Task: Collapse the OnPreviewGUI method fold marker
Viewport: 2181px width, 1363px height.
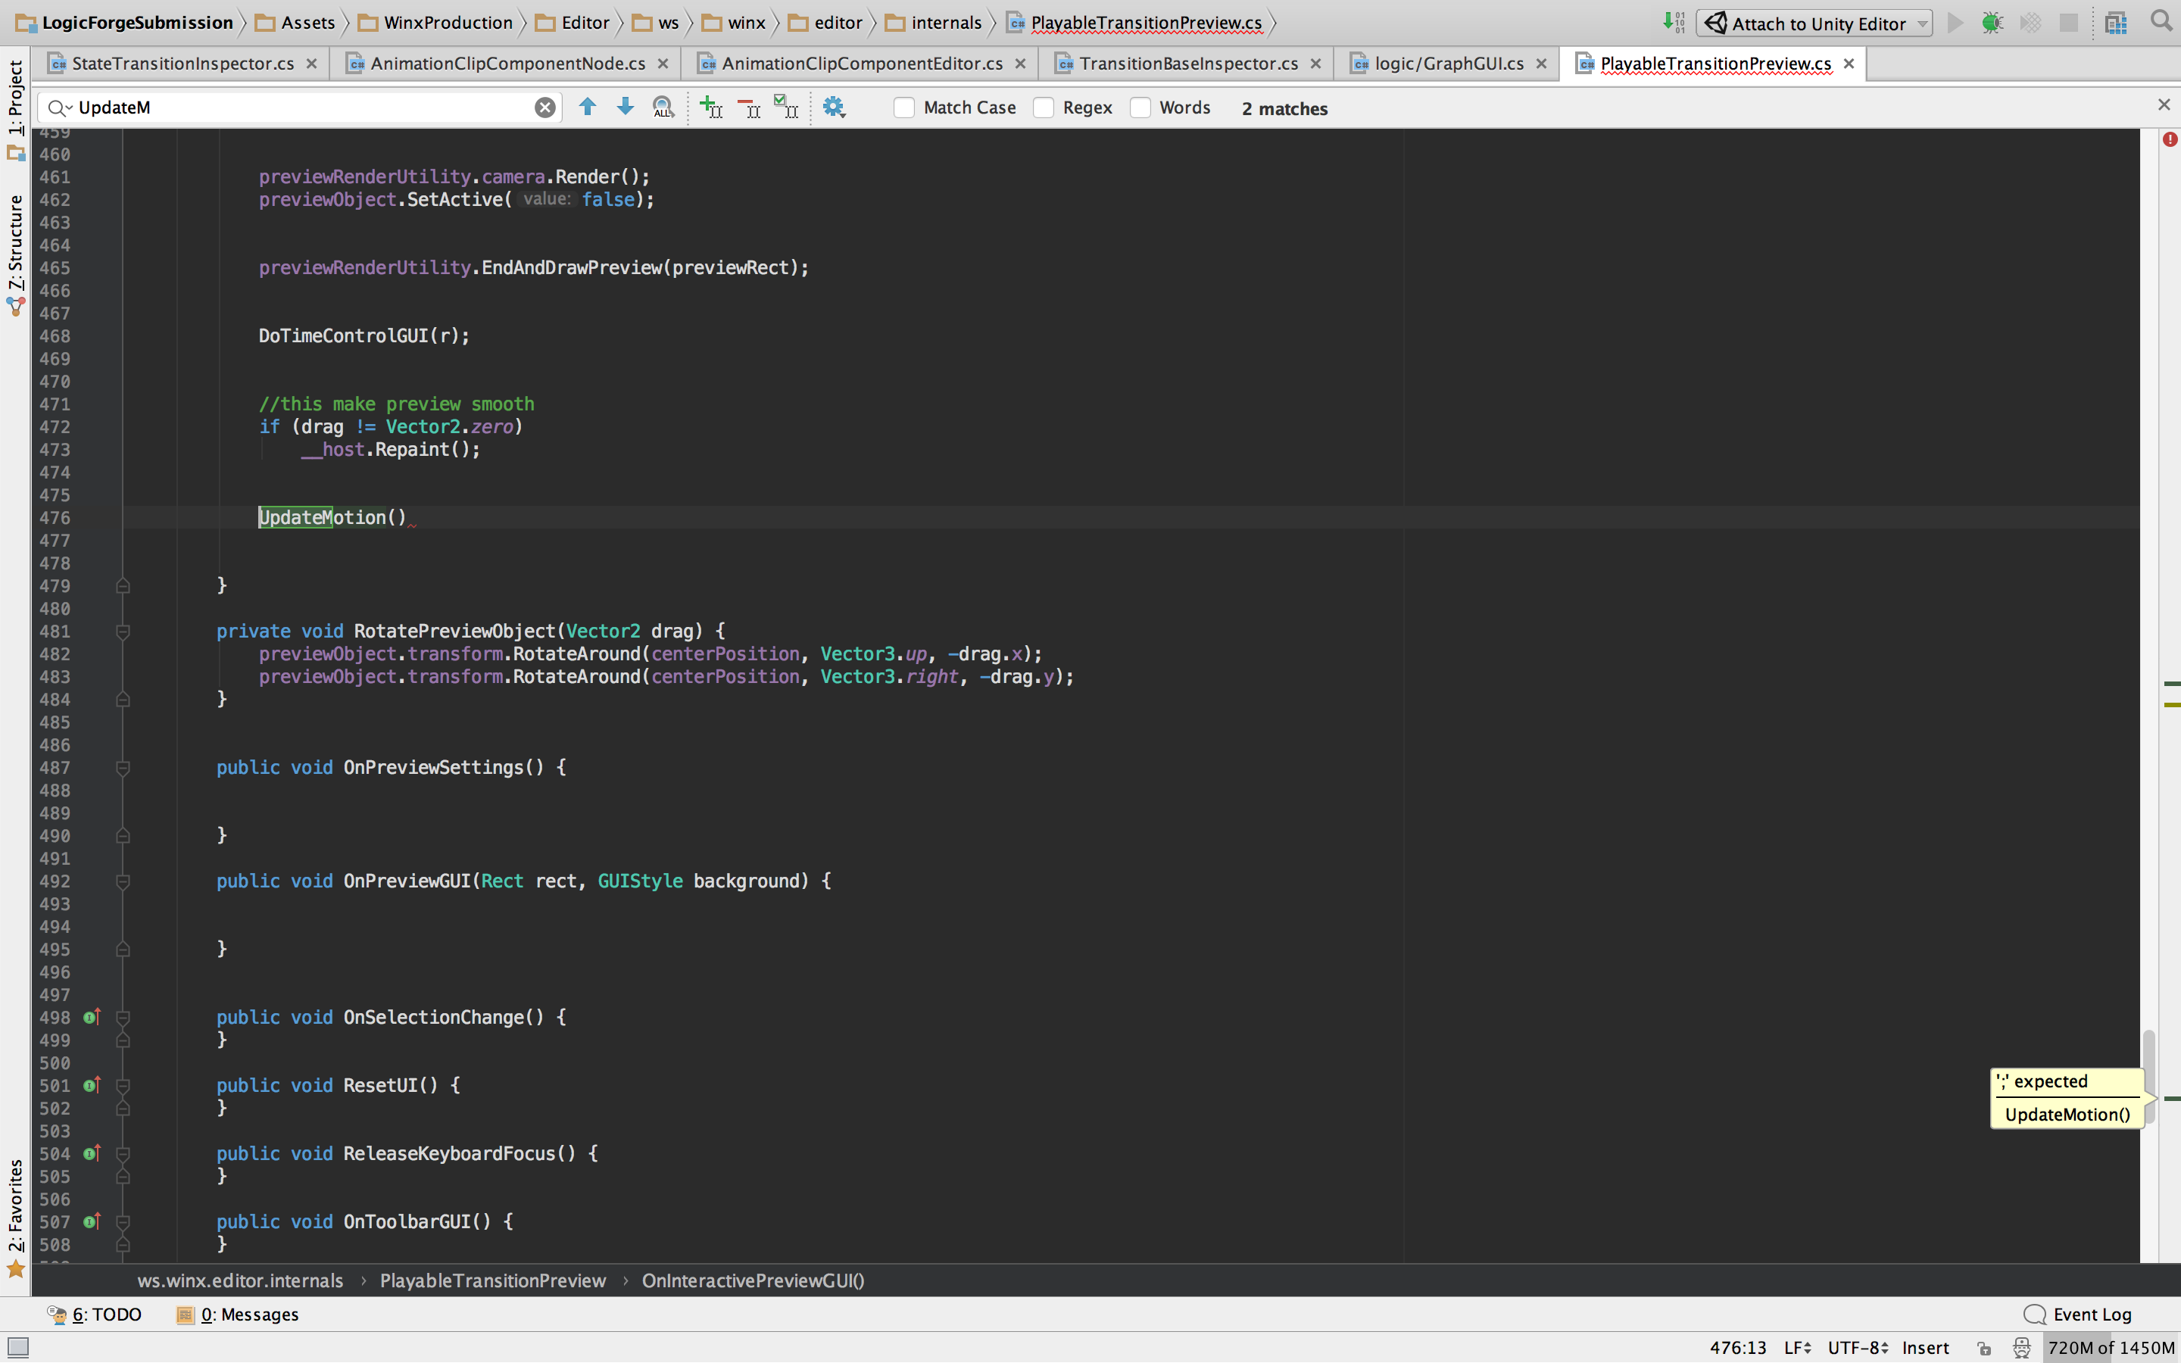Action: [x=123, y=881]
